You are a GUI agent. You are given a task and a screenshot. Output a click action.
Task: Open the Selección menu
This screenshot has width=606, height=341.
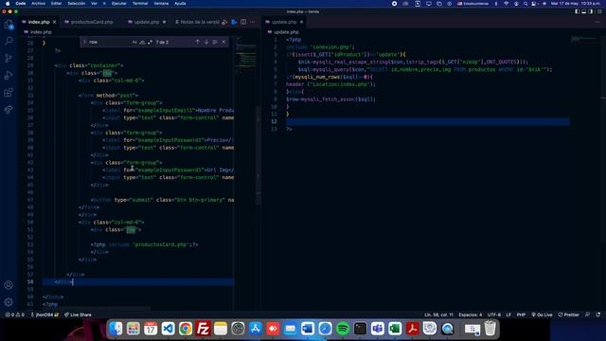pos(77,4)
